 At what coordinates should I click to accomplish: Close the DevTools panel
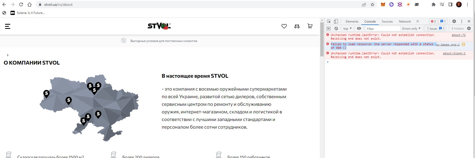pyautogui.click(x=469, y=21)
